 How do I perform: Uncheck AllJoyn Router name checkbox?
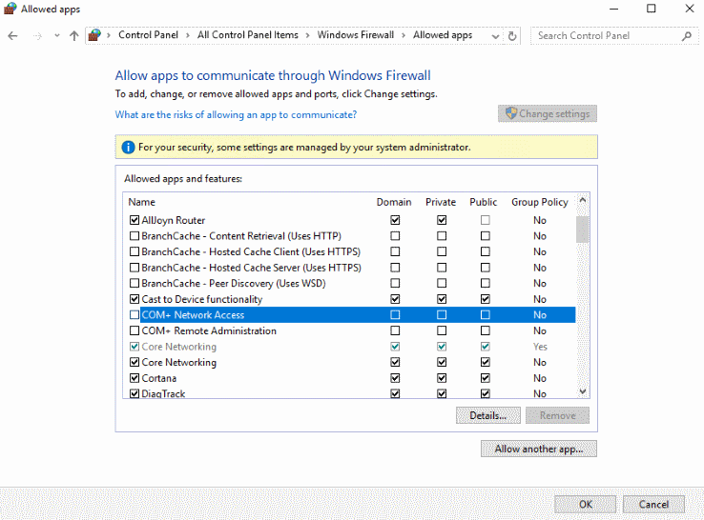click(135, 220)
